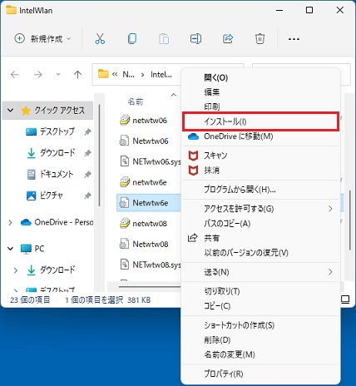Open 送る(N) submenu

260,272
